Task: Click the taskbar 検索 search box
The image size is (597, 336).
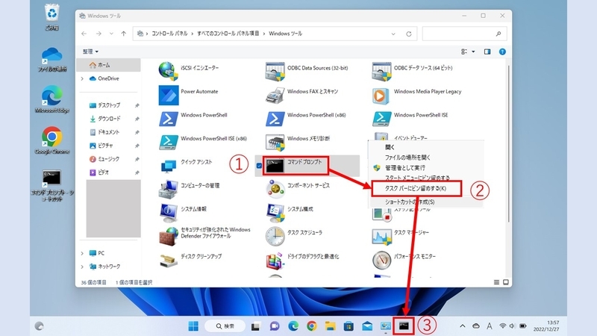Action: (225, 326)
